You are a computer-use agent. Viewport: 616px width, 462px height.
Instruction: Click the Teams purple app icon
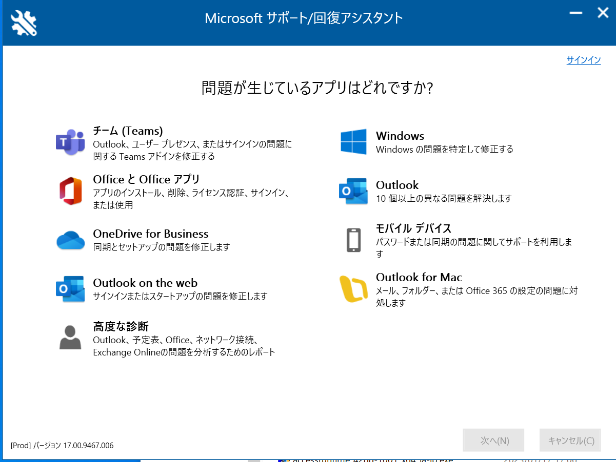pos(70,143)
